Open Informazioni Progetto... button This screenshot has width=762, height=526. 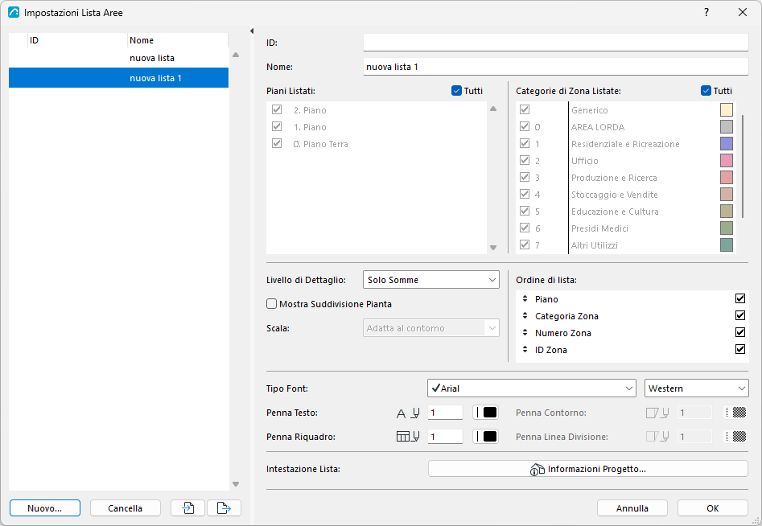[x=588, y=469]
